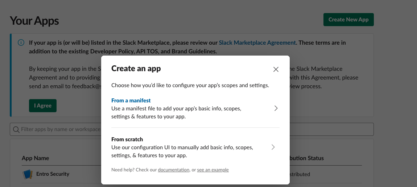Click the Your Apps page heading
Screen dimensions: 417x187
click(34, 21)
